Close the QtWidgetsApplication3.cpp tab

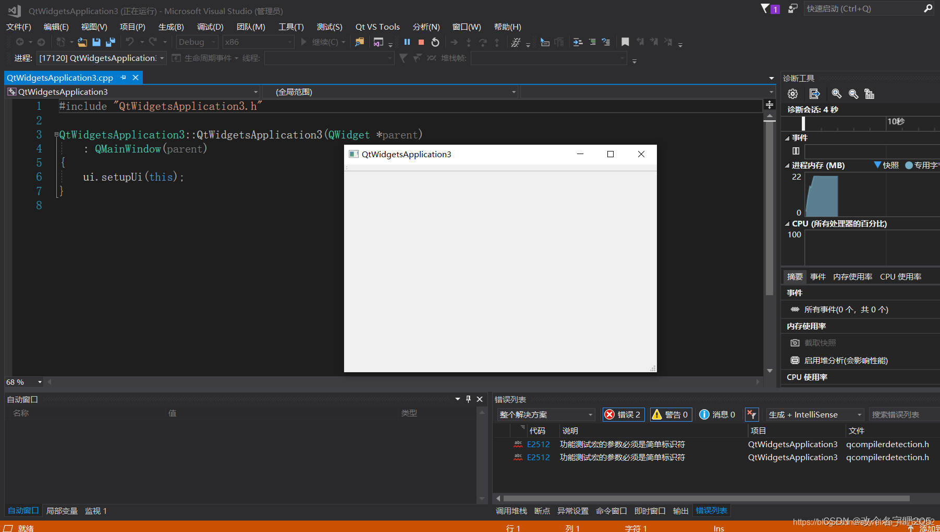(x=136, y=78)
